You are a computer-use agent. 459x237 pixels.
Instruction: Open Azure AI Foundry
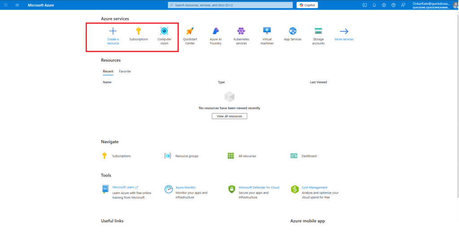[216, 36]
